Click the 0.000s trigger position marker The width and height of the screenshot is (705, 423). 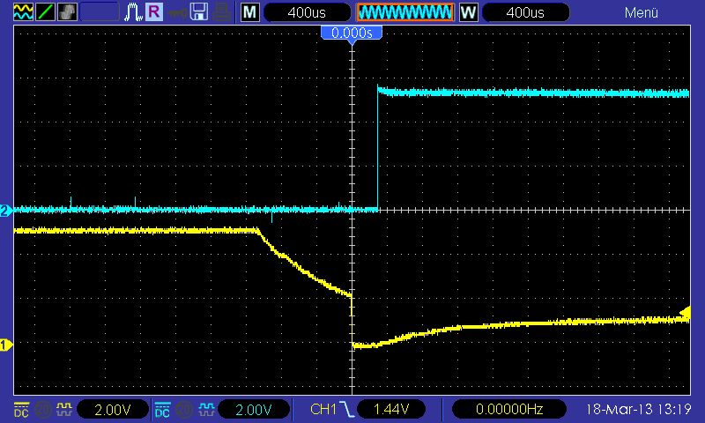pos(352,33)
